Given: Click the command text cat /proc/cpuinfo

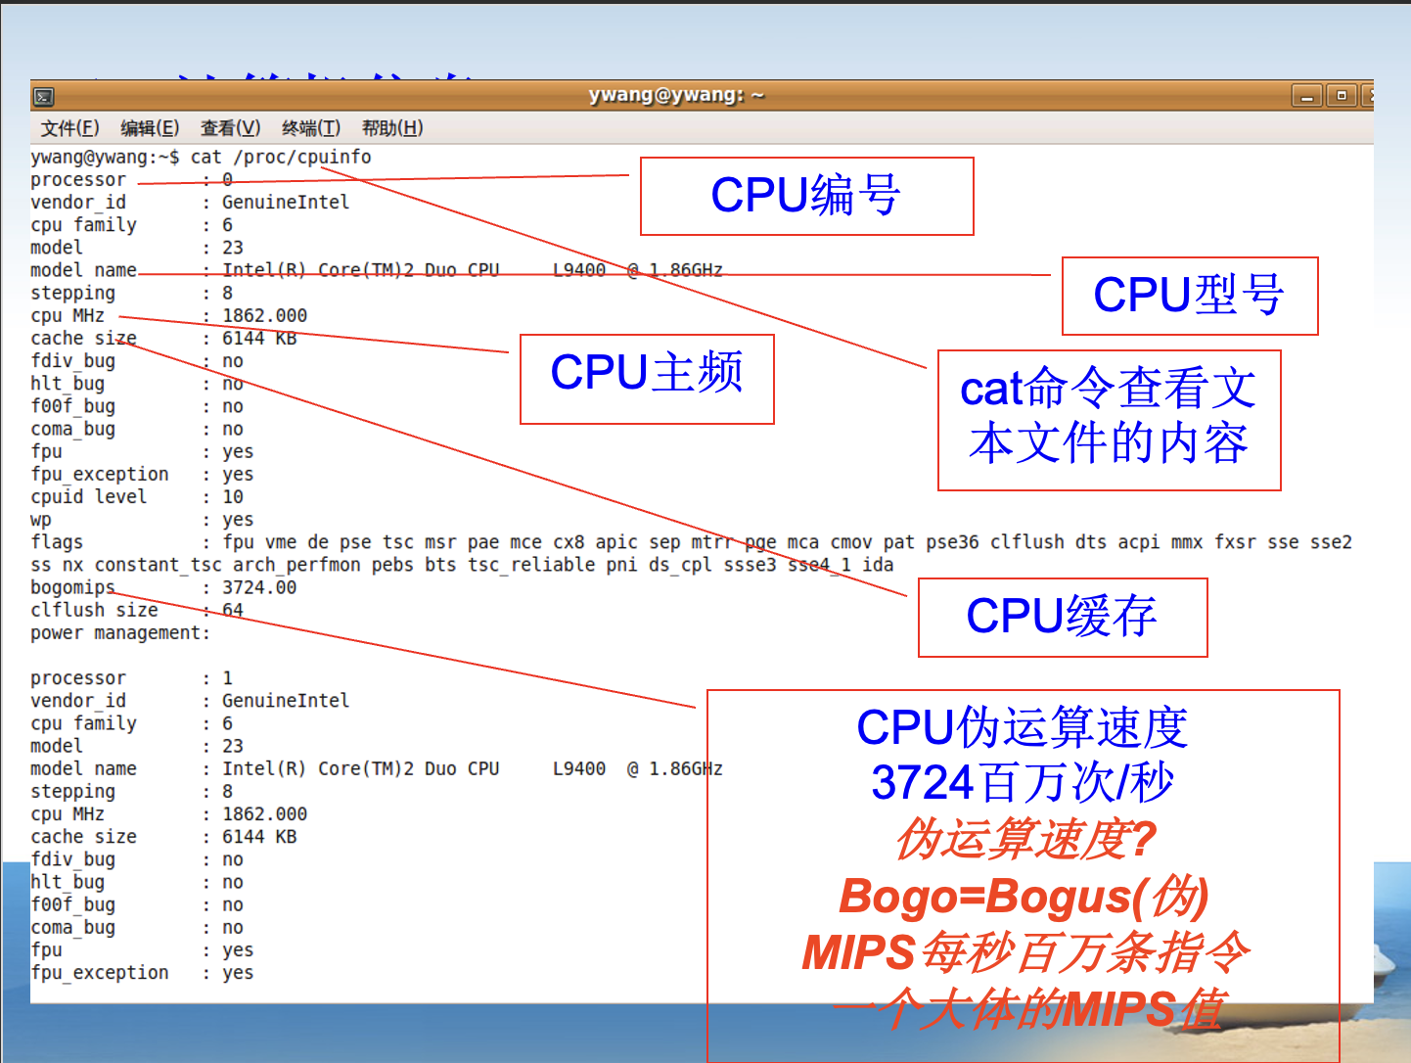Looking at the screenshot, I should point(281,157).
